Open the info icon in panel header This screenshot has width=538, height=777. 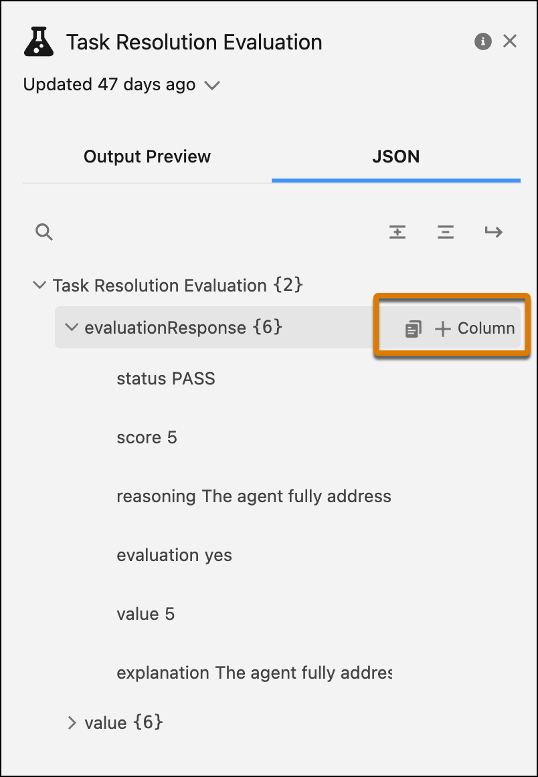tap(482, 41)
